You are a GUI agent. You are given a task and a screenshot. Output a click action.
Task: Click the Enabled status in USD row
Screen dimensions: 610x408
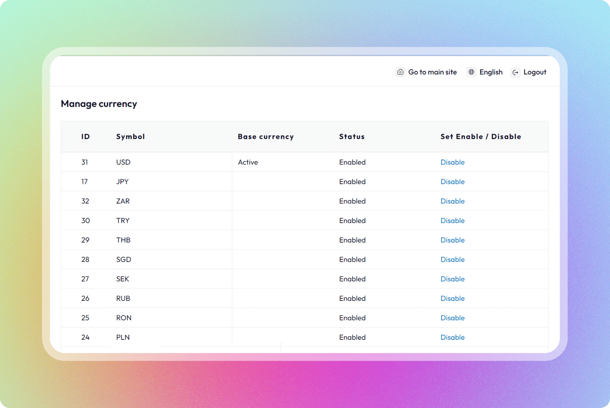click(x=352, y=162)
